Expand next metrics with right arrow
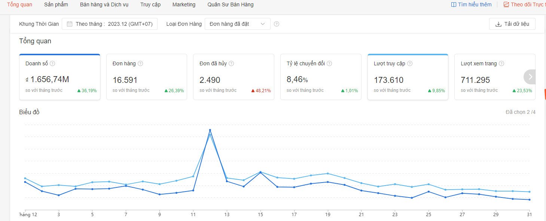The height and width of the screenshot is (221, 546). tap(530, 77)
